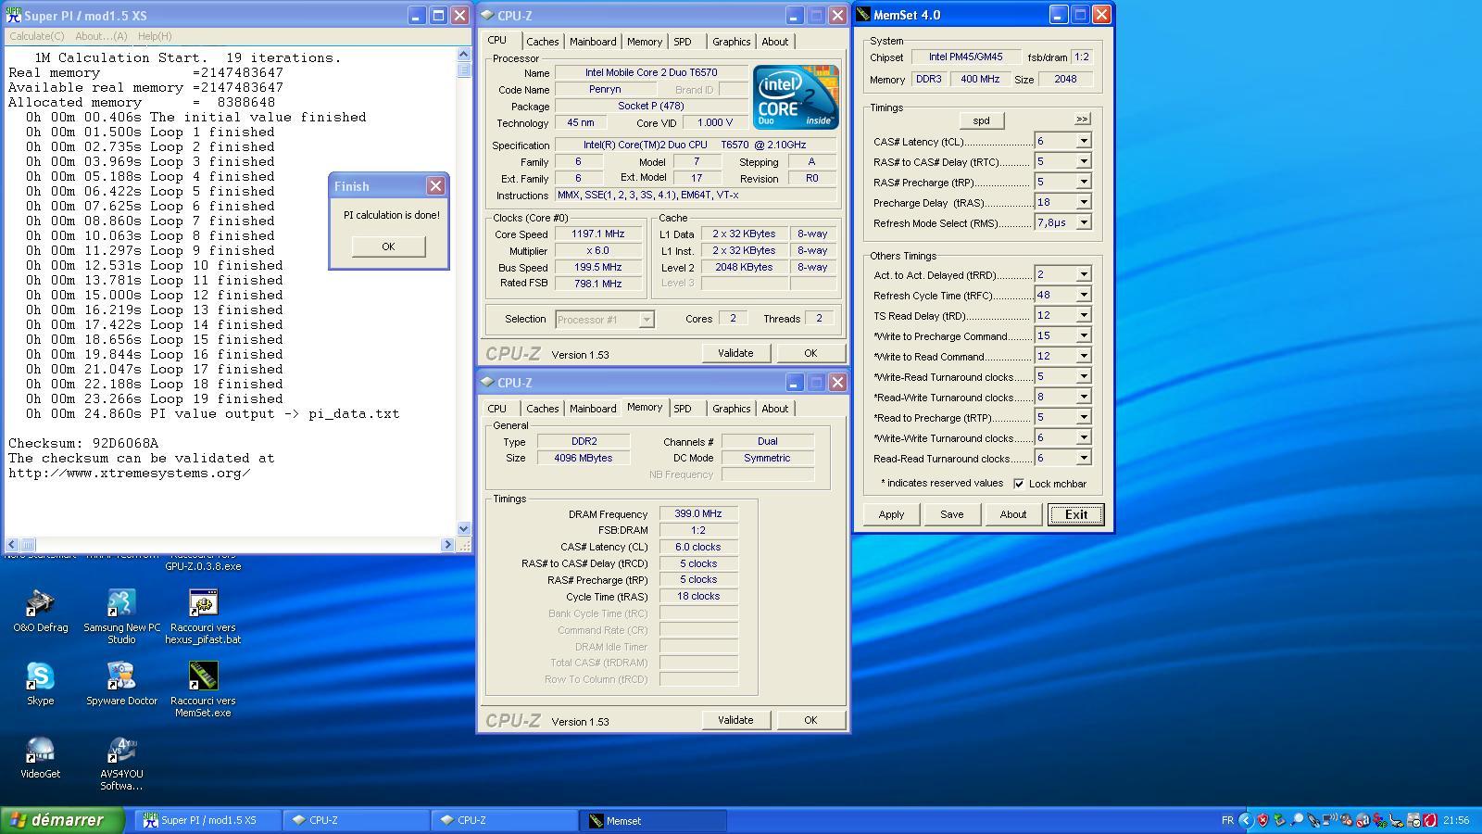
Task: Open the RAS# Precharge (tRP) dropdown in MemSet
Action: pos(1083,182)
